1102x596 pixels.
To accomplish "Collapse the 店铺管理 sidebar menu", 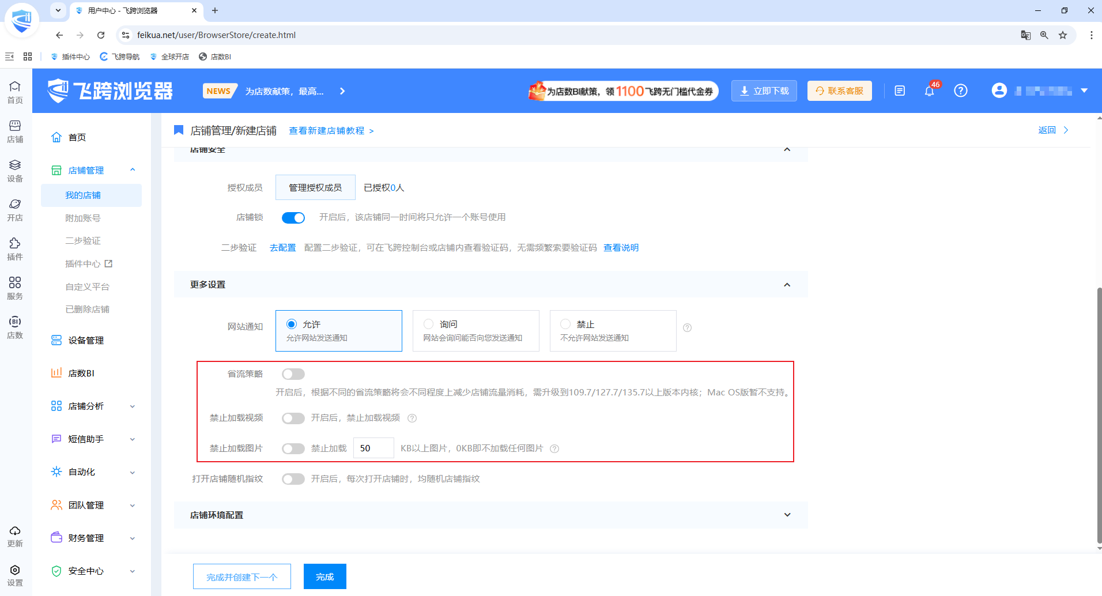I will [133, 169].
